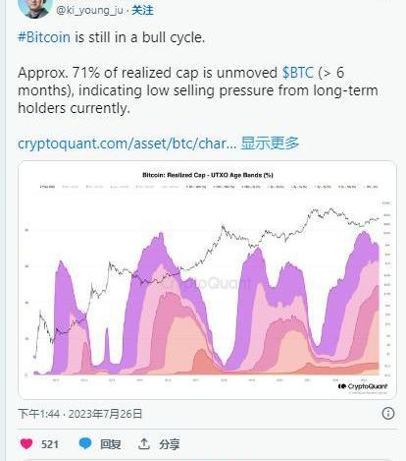The height and width of the screenshot is (461, 406).
Task: Expand the tweet with 显示更多
Action: pos(270,144)
